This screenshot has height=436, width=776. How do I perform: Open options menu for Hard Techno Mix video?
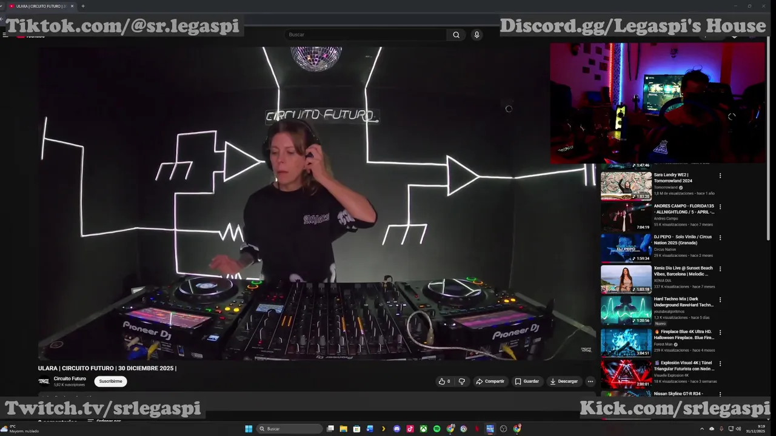click(x=720, y=300)
